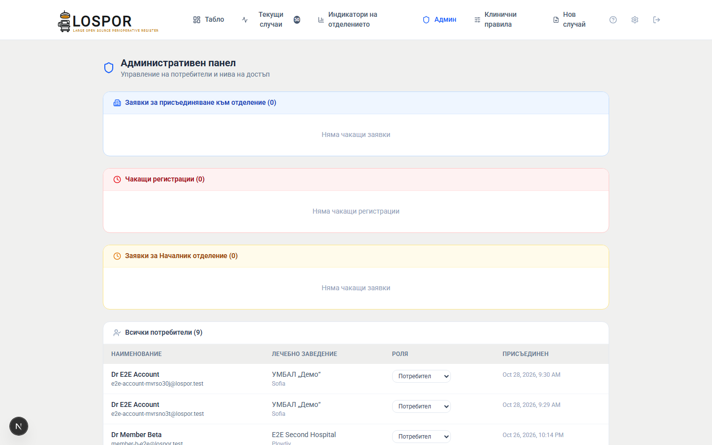Click the Роля column header

[400, 354]
